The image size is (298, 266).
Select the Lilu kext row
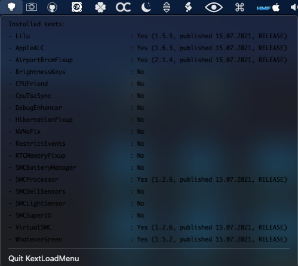point(148,36)
